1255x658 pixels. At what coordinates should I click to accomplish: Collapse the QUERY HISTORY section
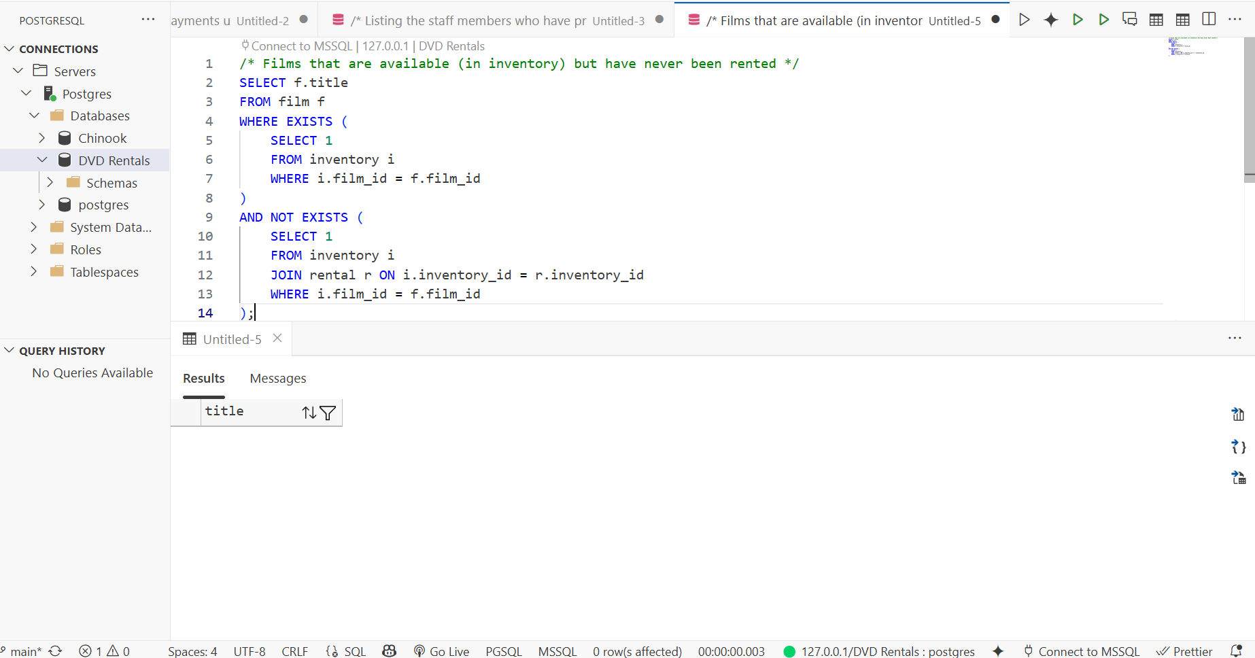(10, 350)
